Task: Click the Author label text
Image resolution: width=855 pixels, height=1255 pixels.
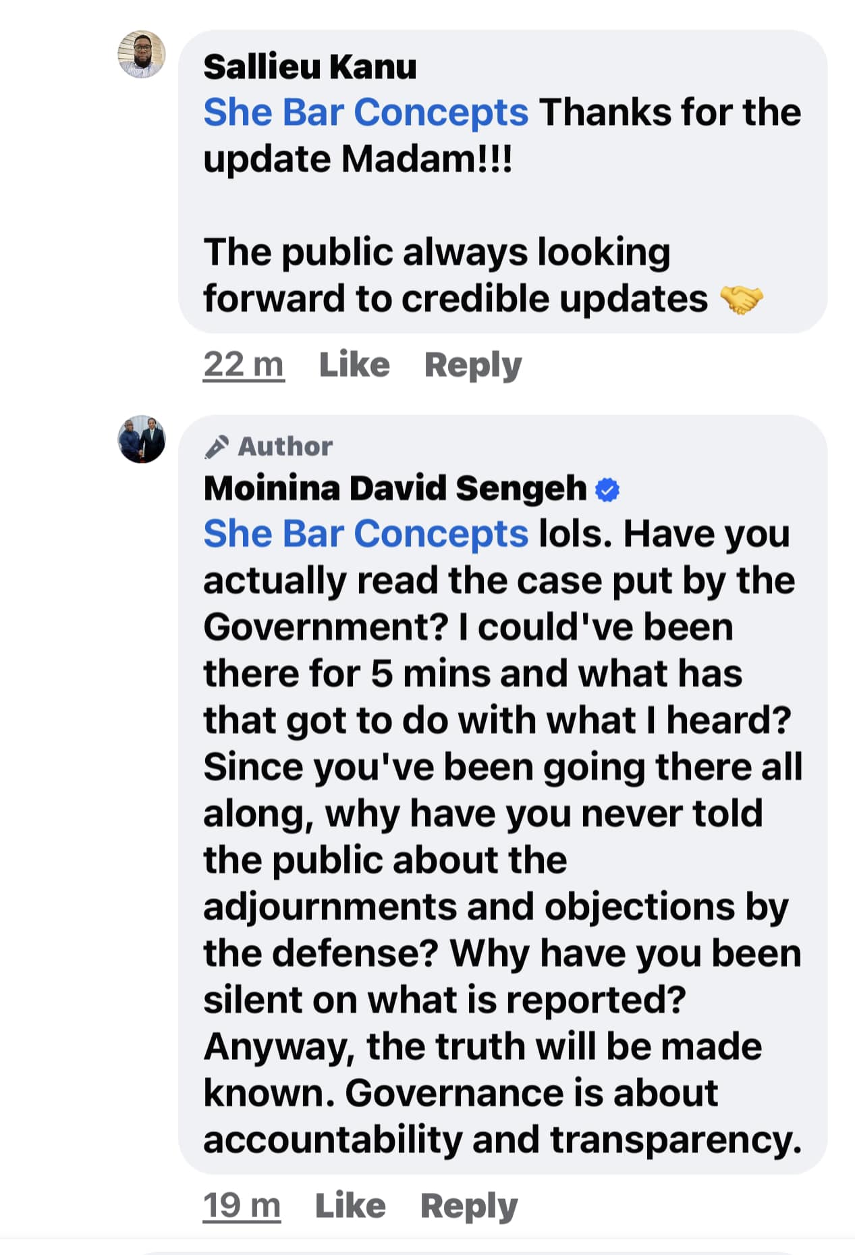Action: pyautogui.click(x=285, y=447)
